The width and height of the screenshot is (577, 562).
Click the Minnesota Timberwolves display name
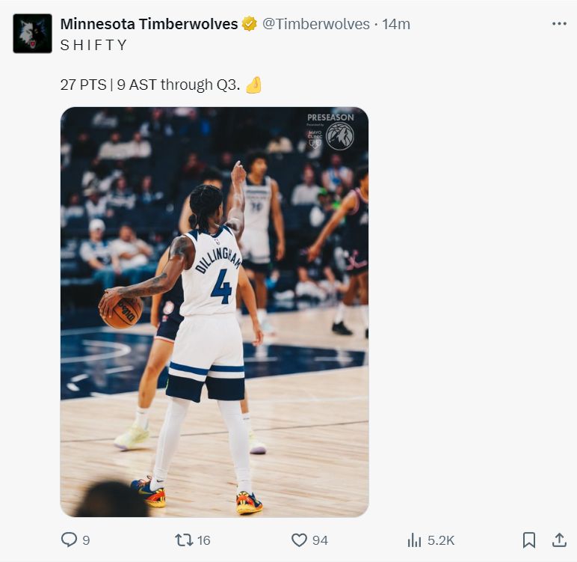click(149, 24)
